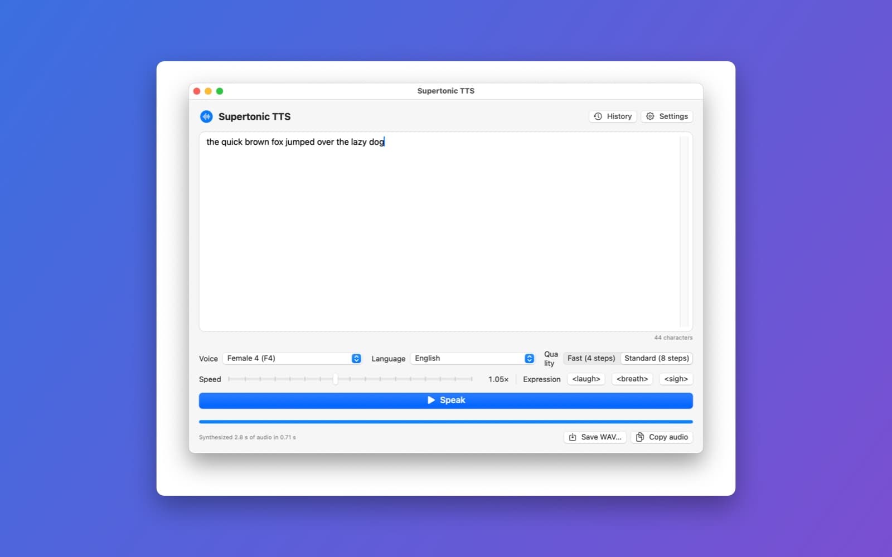Click the 44 characters counter text
Image resolution: width=892 pixels, height=557 pixels.
click(673, 338)
